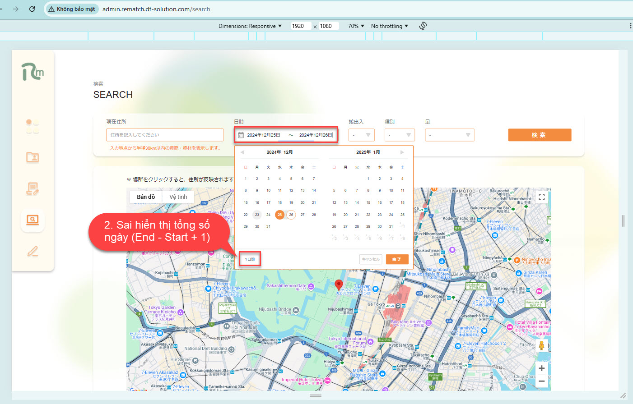Open the 量 dropdown
This screenshot has height=404, width=633.
[x=449, y=135]
